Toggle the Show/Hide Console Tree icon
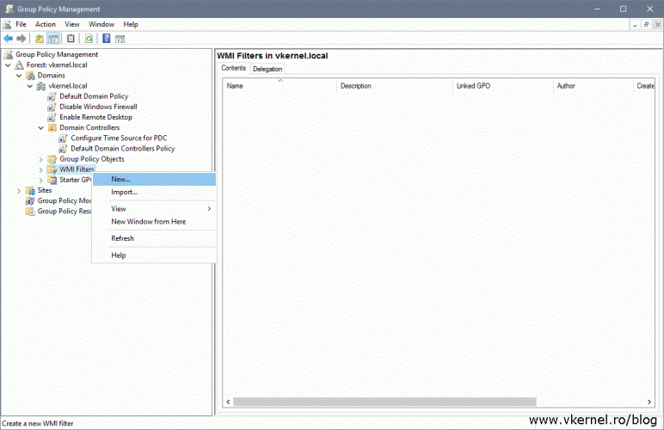The image size is (664, 430). pyautogui.click(x=53, y=39)
